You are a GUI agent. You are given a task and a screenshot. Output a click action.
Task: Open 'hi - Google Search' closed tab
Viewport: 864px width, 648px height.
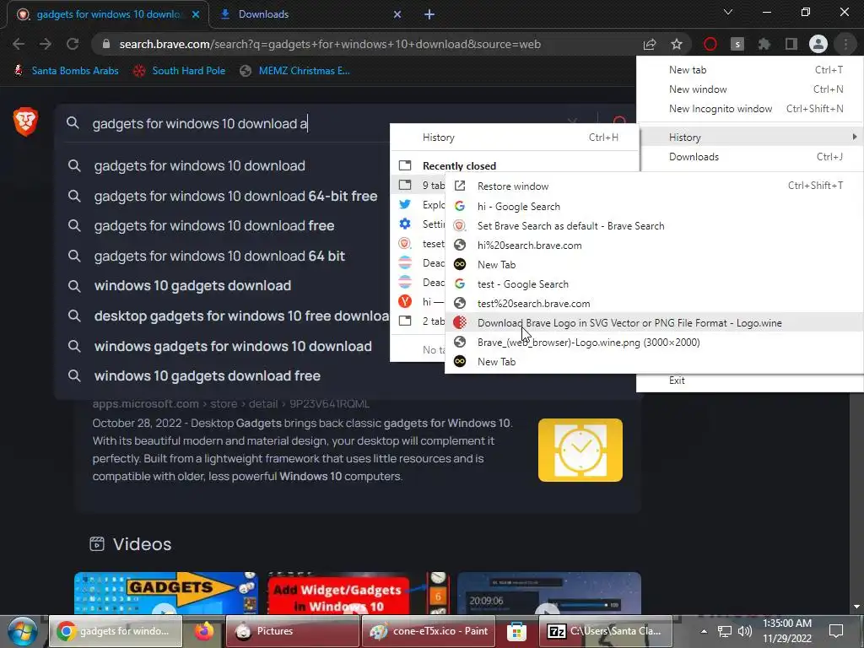click(654, 206)
